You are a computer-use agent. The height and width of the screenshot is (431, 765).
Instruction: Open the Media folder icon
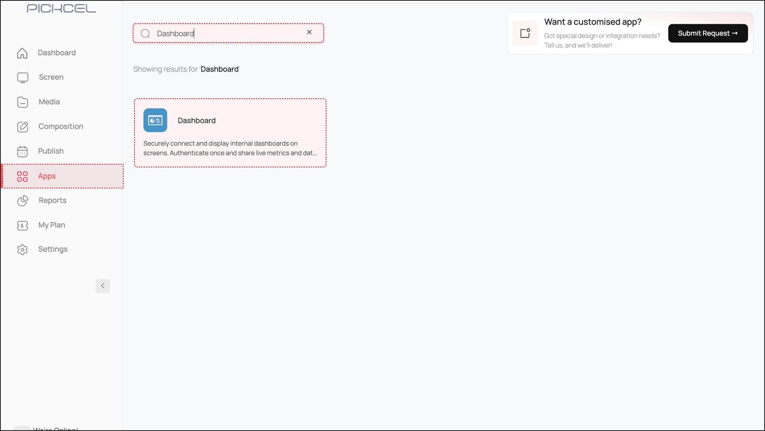pyautogui.click(x=23, y=102)
